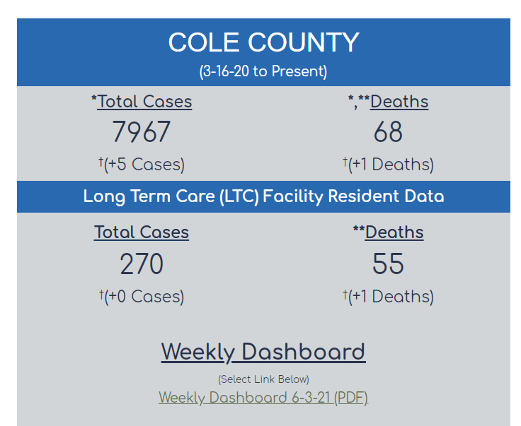
Task: Click the large underlined Weekly Dashboard heading
Action: click(x=263, y=352)
